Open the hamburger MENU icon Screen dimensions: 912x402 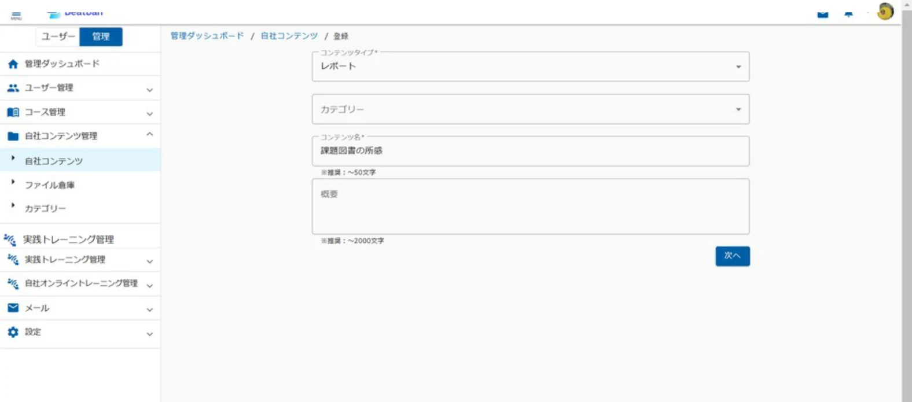coord(16,16)
